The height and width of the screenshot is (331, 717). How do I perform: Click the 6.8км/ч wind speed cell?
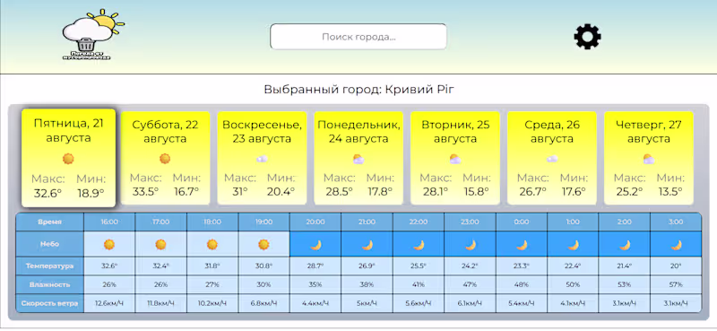point(263,303)
